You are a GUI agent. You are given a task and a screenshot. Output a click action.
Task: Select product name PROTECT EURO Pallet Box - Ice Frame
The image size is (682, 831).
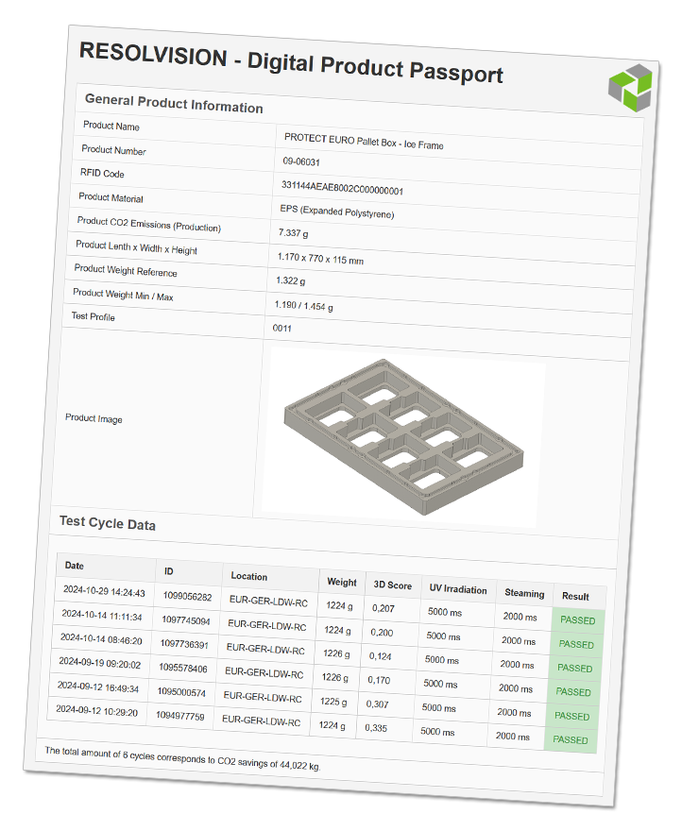tap(364, 142)
